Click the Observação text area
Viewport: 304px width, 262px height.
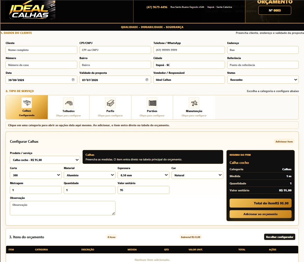coord(63,208)
